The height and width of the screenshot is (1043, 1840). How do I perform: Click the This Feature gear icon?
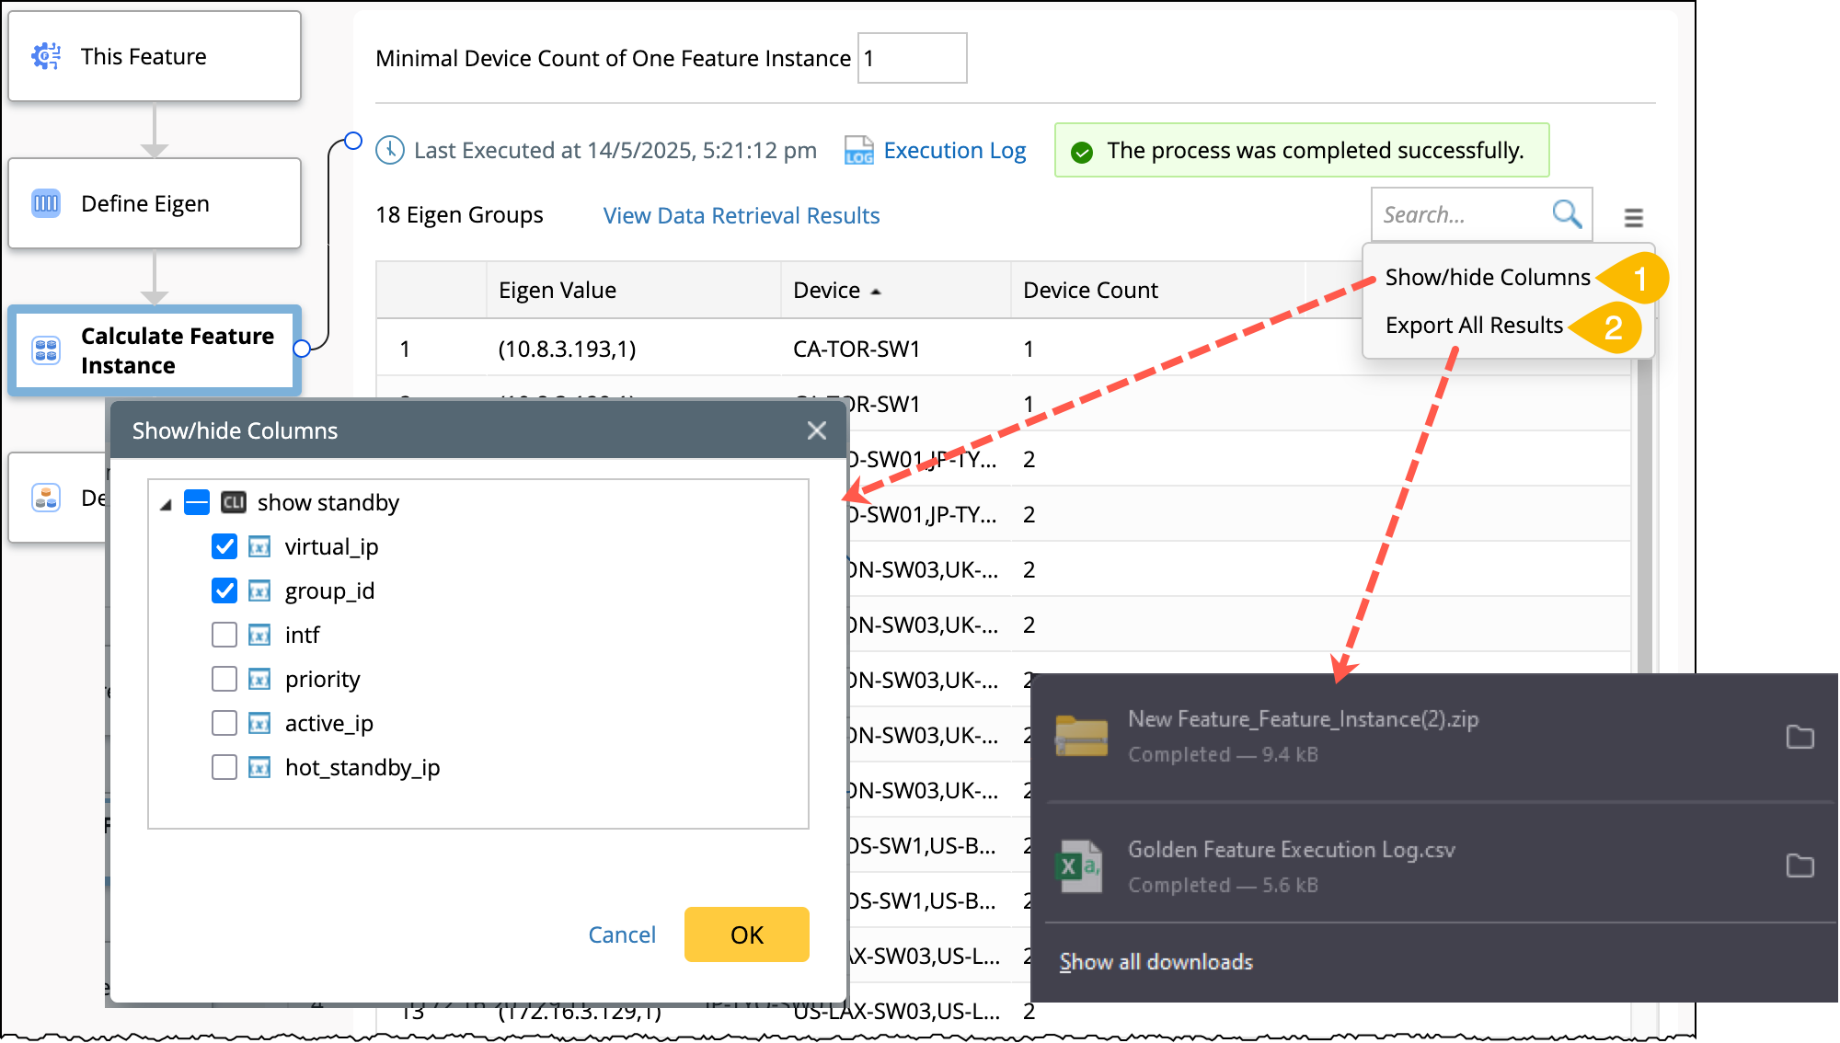(46, 56)
